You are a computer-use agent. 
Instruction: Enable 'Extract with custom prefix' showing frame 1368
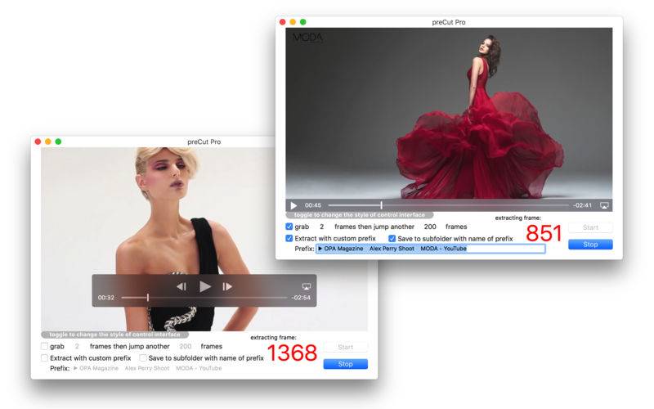coord(44,358)
